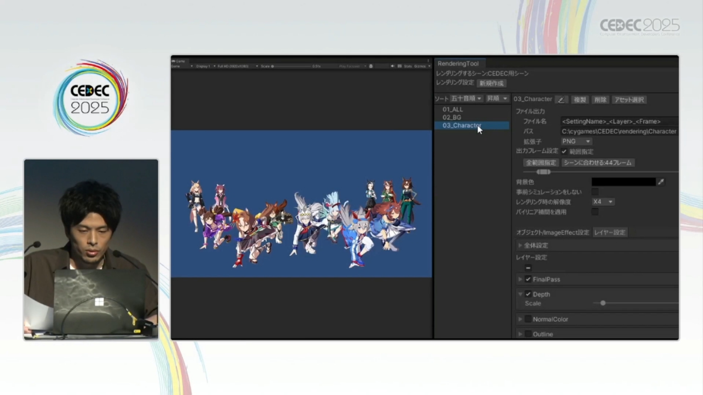Toggle the Stats button in Game view
The width and height of the screenshot is (703, 395).
(x=407, y=66)
